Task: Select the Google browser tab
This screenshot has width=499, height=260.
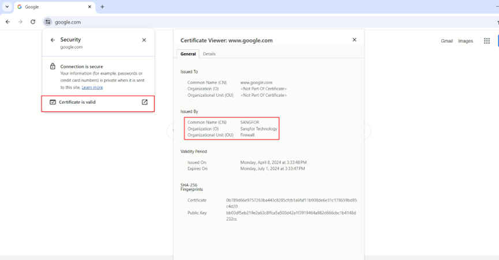Action: click(x=52, y=7)
